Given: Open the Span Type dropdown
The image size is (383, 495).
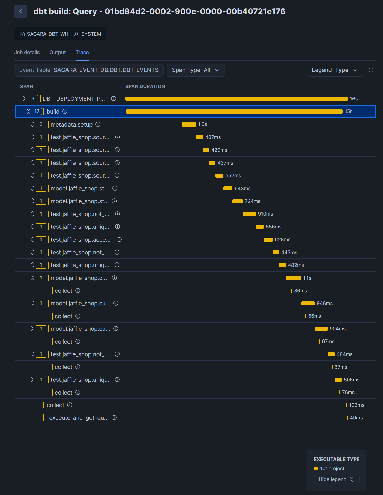Looking at the screenshot, I should pyautogui.click(x=196, y=70).
